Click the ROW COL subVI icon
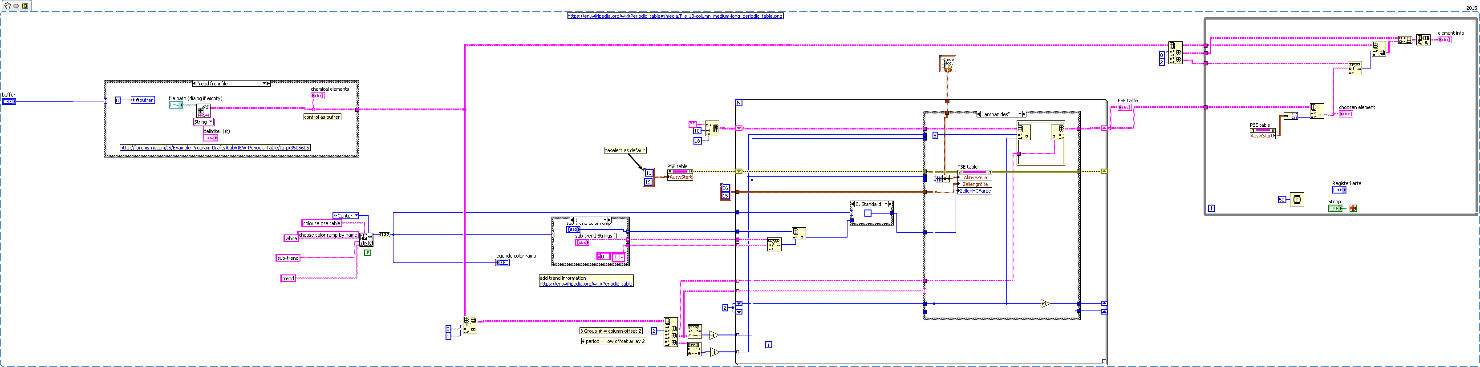This screenshot has width=1480, height=367. 947,64
